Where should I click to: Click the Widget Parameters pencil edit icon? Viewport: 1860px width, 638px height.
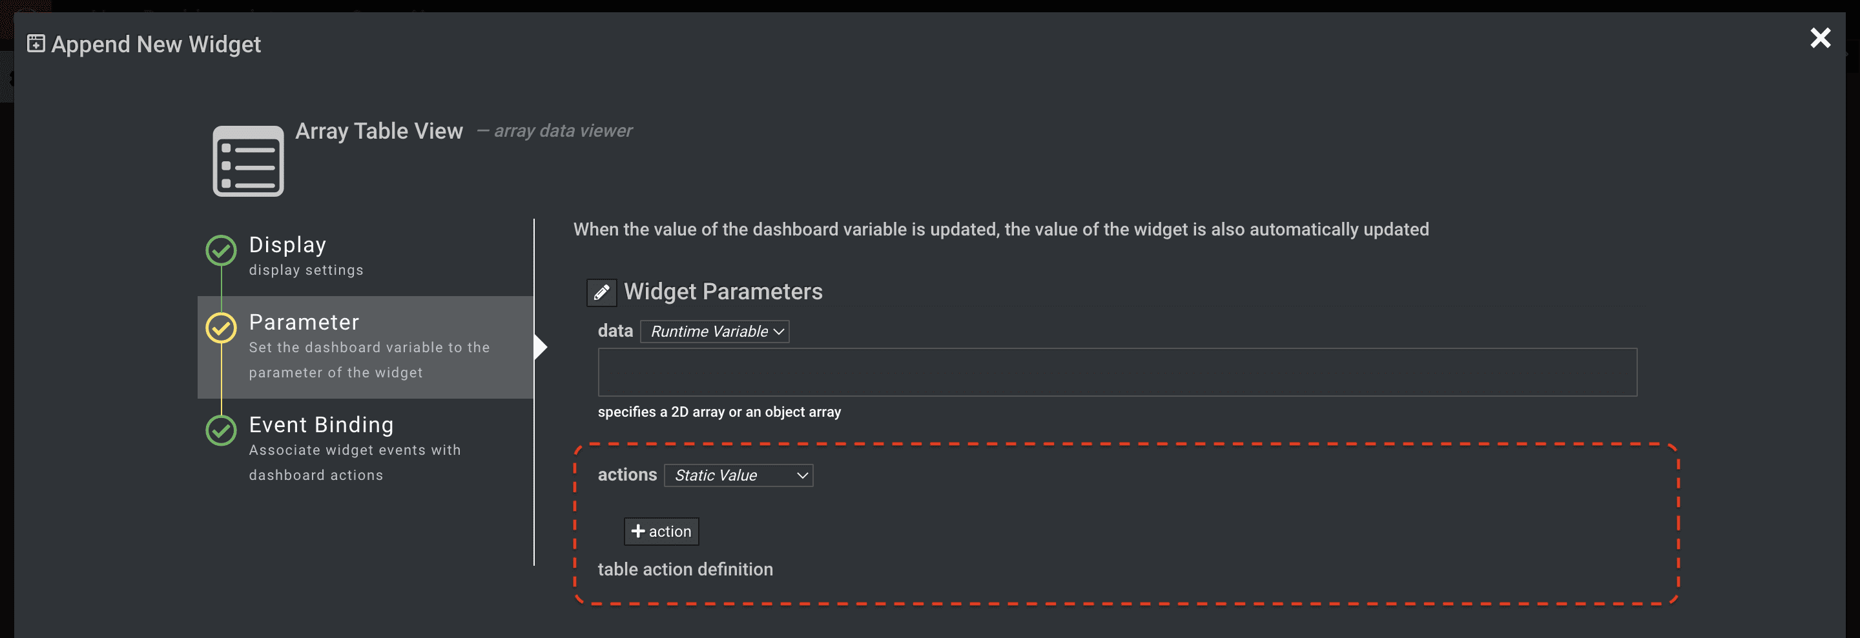(601, 292)
